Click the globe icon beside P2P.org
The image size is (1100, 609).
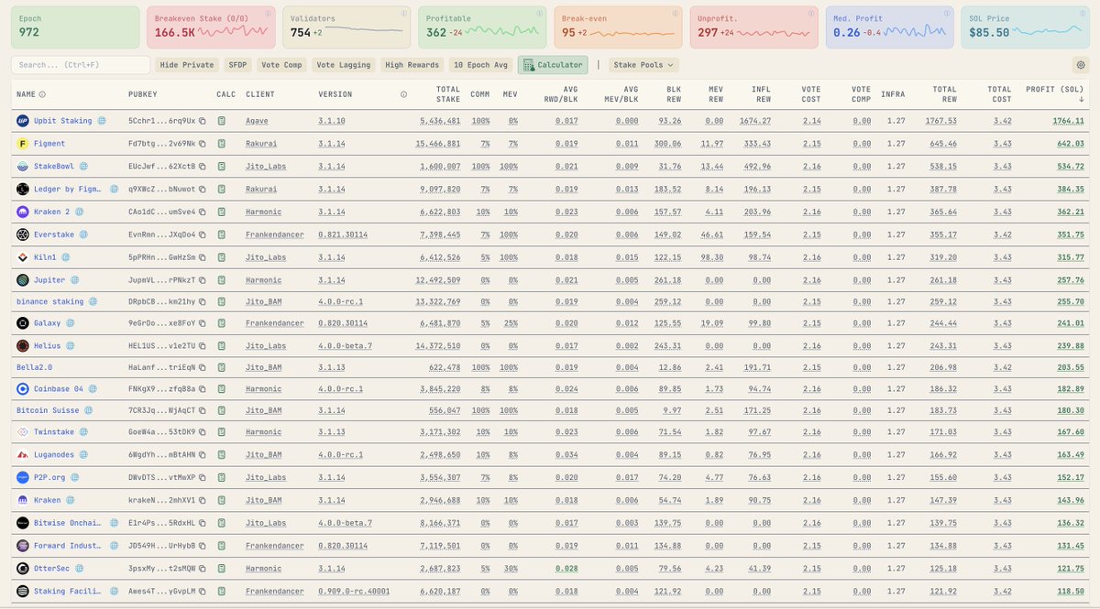76,476
